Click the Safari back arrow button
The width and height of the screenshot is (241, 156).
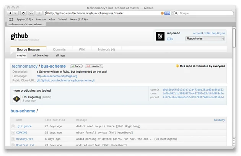point(10,13)
